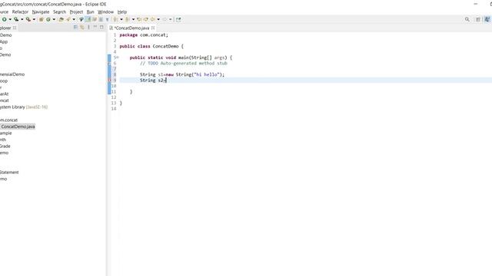Open the Run menu

pyautogui.click(x=91, y=12)
